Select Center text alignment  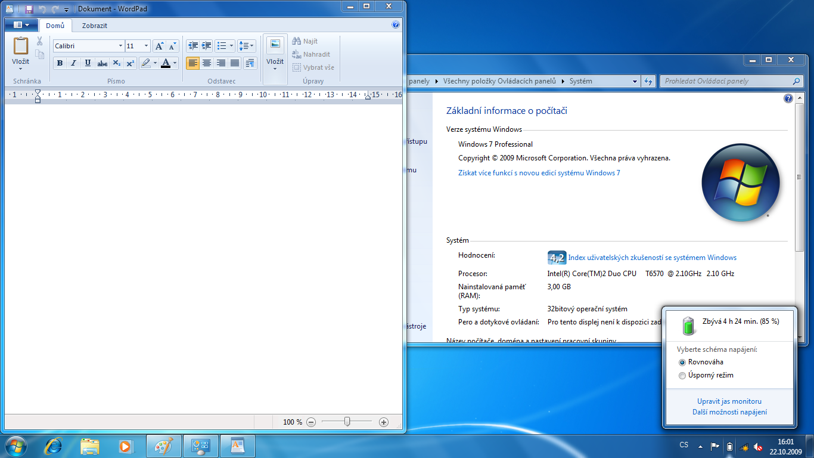coord(207,63)
